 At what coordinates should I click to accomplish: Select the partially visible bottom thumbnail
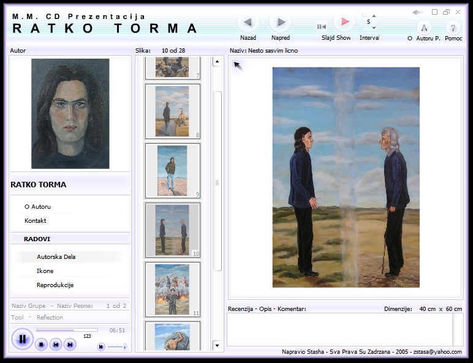coord(173,335)
